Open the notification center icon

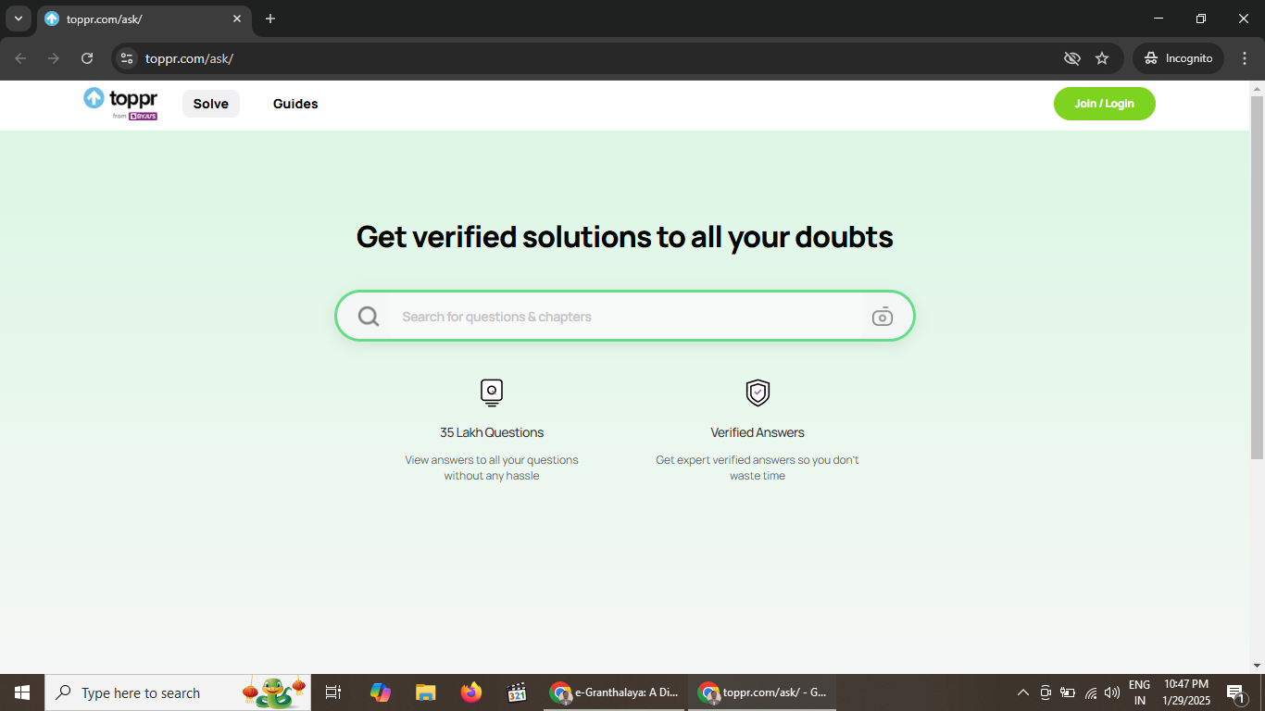(x=1236, y=692)
